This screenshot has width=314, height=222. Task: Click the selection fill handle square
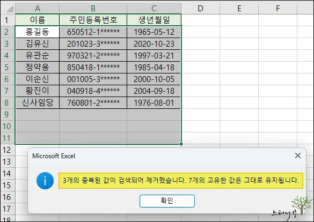pos(181,144)
